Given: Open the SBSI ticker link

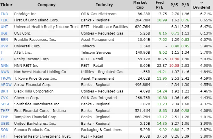Looking at the screenshot, I should 5,104.
